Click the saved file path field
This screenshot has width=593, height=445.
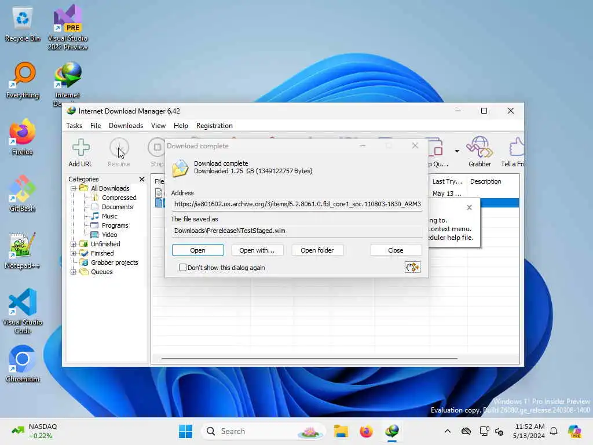[297, 231]
